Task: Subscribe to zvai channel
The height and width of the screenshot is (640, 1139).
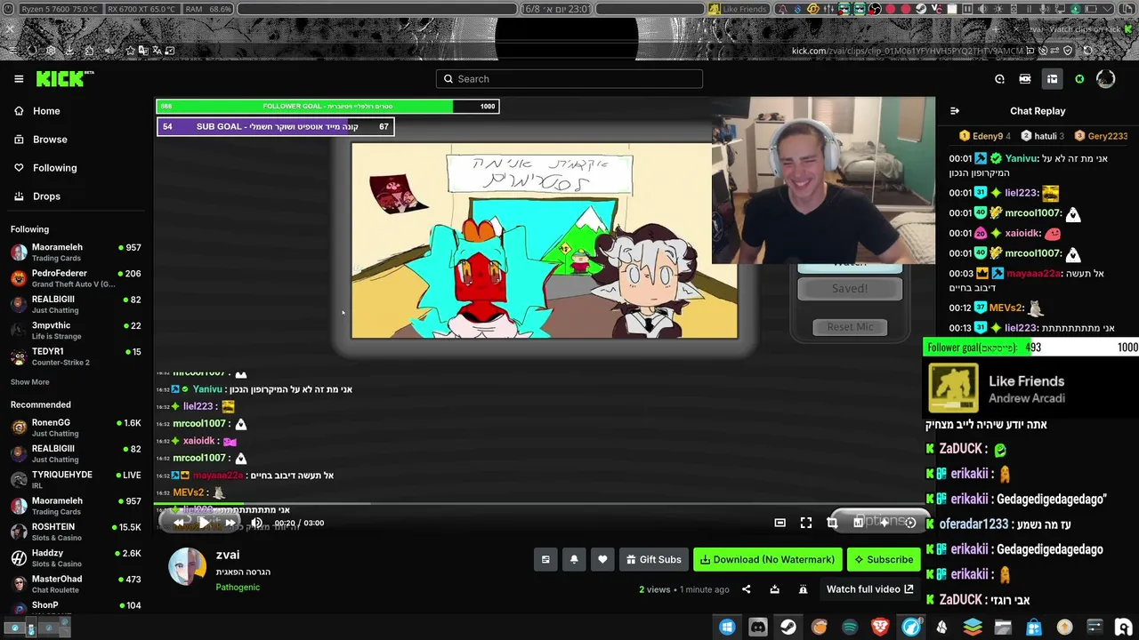Action: point(883,559)
